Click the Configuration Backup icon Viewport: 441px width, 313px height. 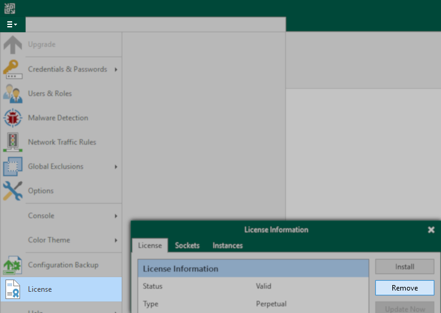pyautogui.click(x=13, y=265)
